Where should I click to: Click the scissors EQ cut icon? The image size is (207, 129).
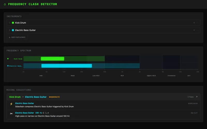point(11,114)
